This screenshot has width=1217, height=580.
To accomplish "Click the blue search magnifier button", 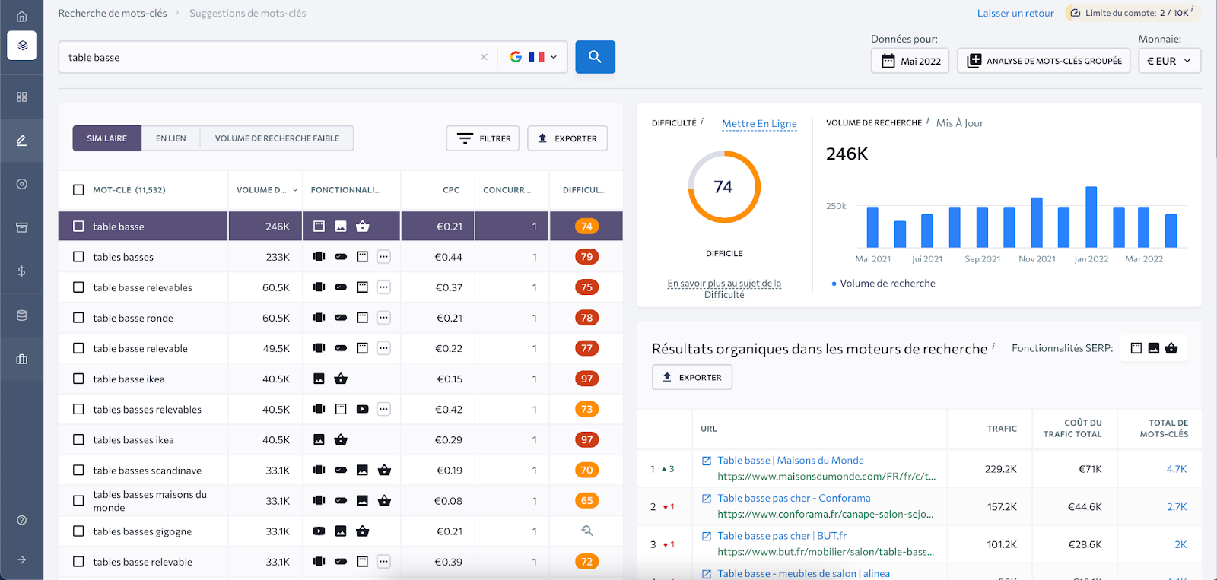I will coord(595,57).
